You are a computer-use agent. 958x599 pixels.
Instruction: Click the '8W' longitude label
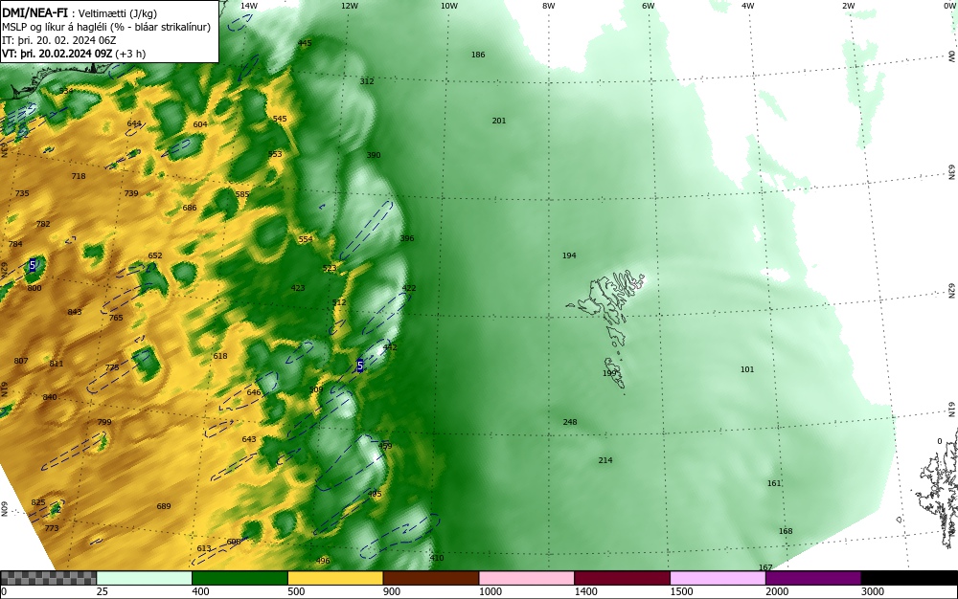point(549,6)
